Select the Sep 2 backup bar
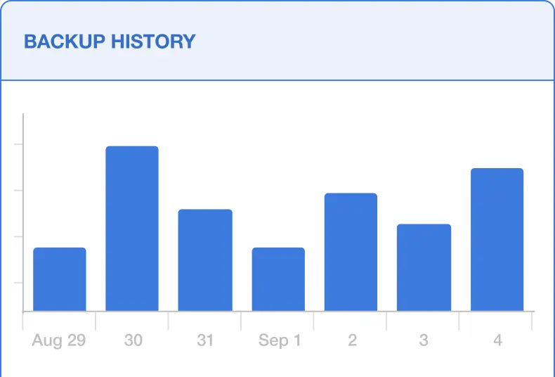 coord(351,252)
